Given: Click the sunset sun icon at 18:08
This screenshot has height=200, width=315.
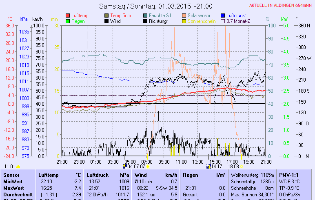Looking at the screenshot, I should 242,167.
